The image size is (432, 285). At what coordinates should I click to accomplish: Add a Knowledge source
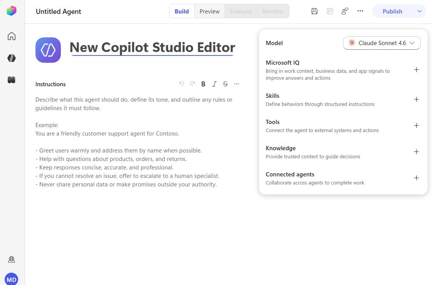coord(417,152)
